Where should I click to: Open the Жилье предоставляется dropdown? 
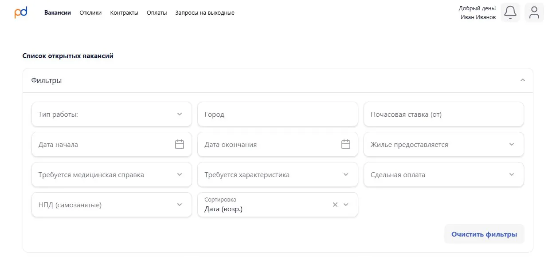click(x=512, y=144)
